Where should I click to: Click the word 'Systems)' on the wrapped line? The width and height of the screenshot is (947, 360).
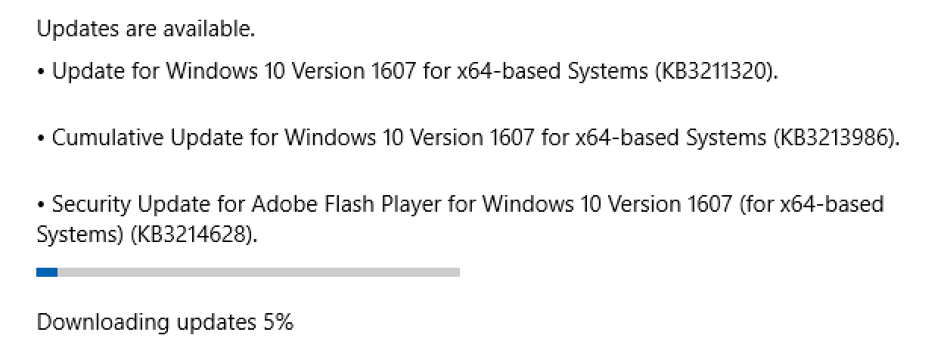(x=81, y=235)
